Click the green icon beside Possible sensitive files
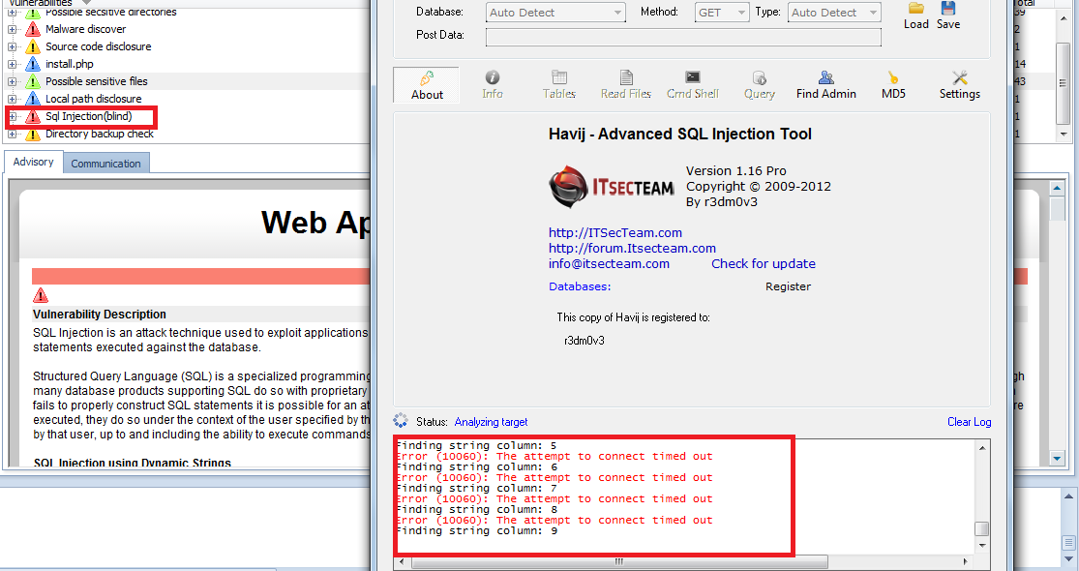This screenshot has height=571, width=1079. tap(32, 81)
